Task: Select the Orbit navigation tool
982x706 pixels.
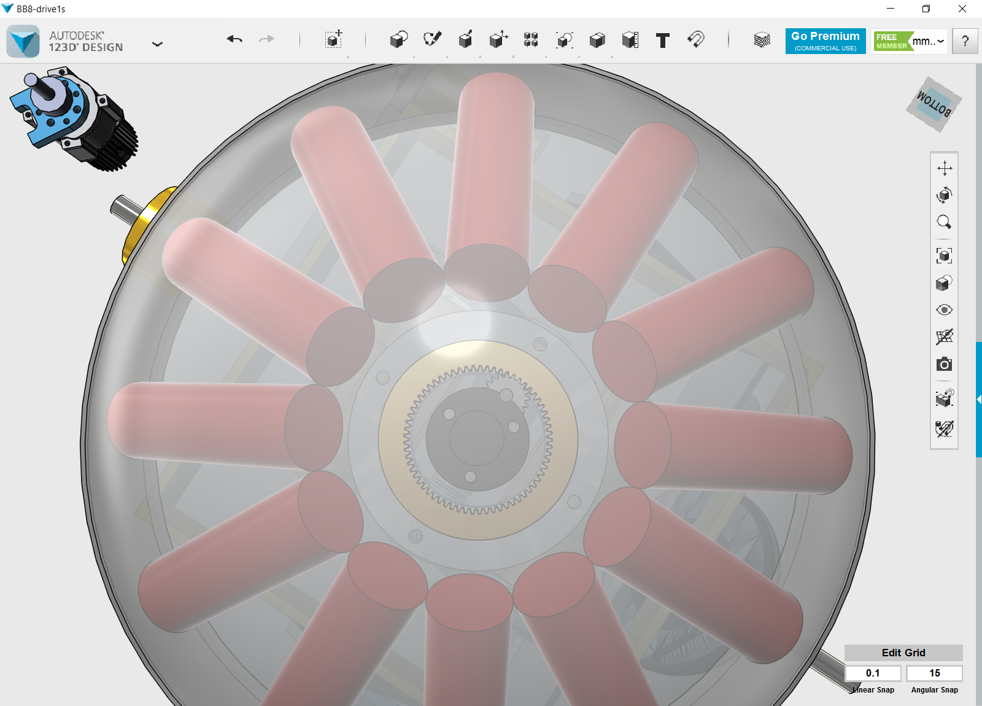Action: click(945, 195)
